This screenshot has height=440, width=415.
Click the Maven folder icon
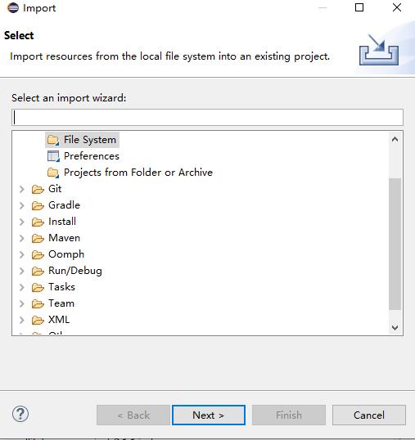click(x=38, y=238)
